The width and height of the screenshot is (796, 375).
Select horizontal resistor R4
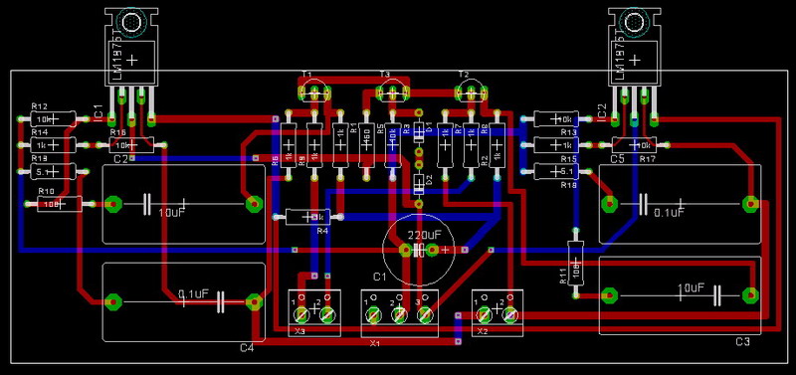coord(307,217)
